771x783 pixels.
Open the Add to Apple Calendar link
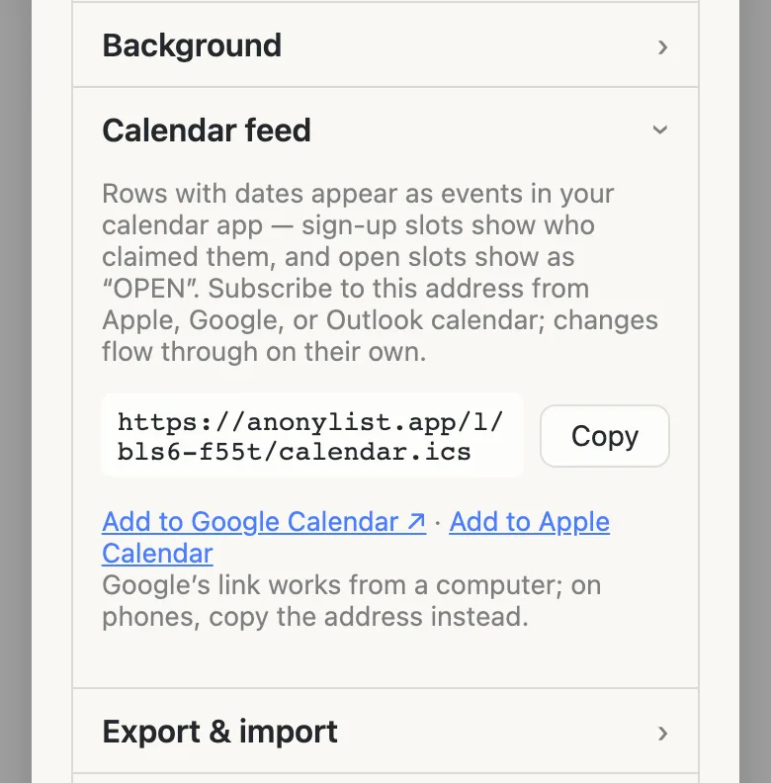point(356,538)
